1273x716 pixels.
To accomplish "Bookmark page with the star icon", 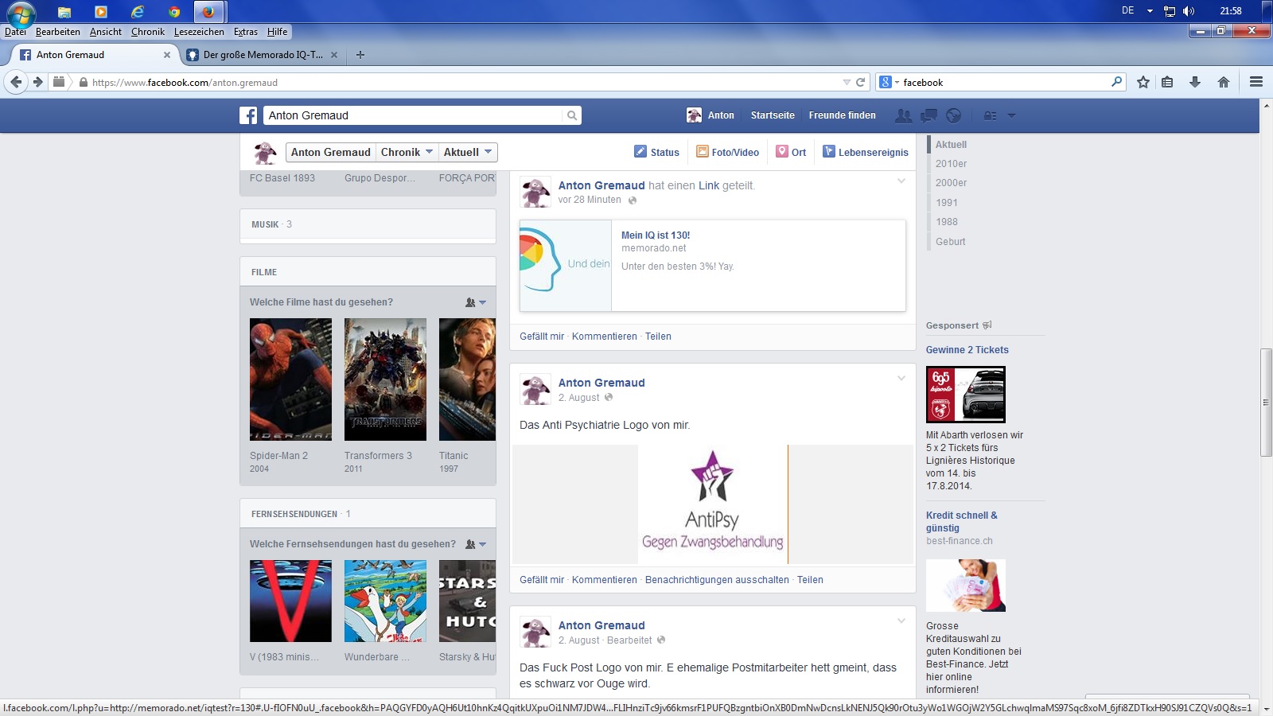I will pyautogui.click(x=1143, y=82).
